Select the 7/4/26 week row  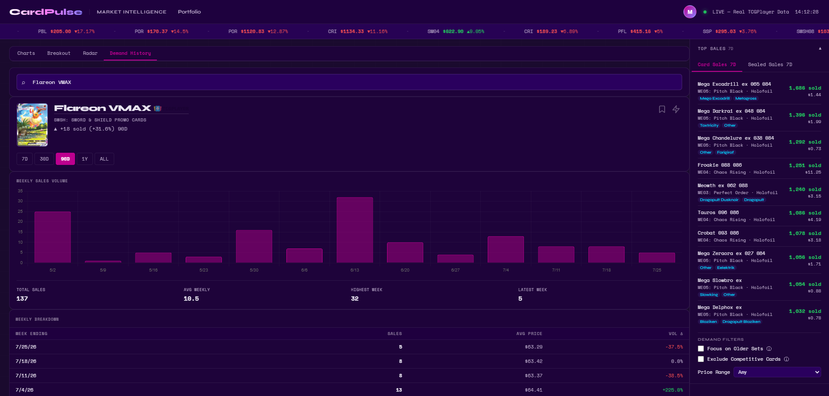click(349, 389)
